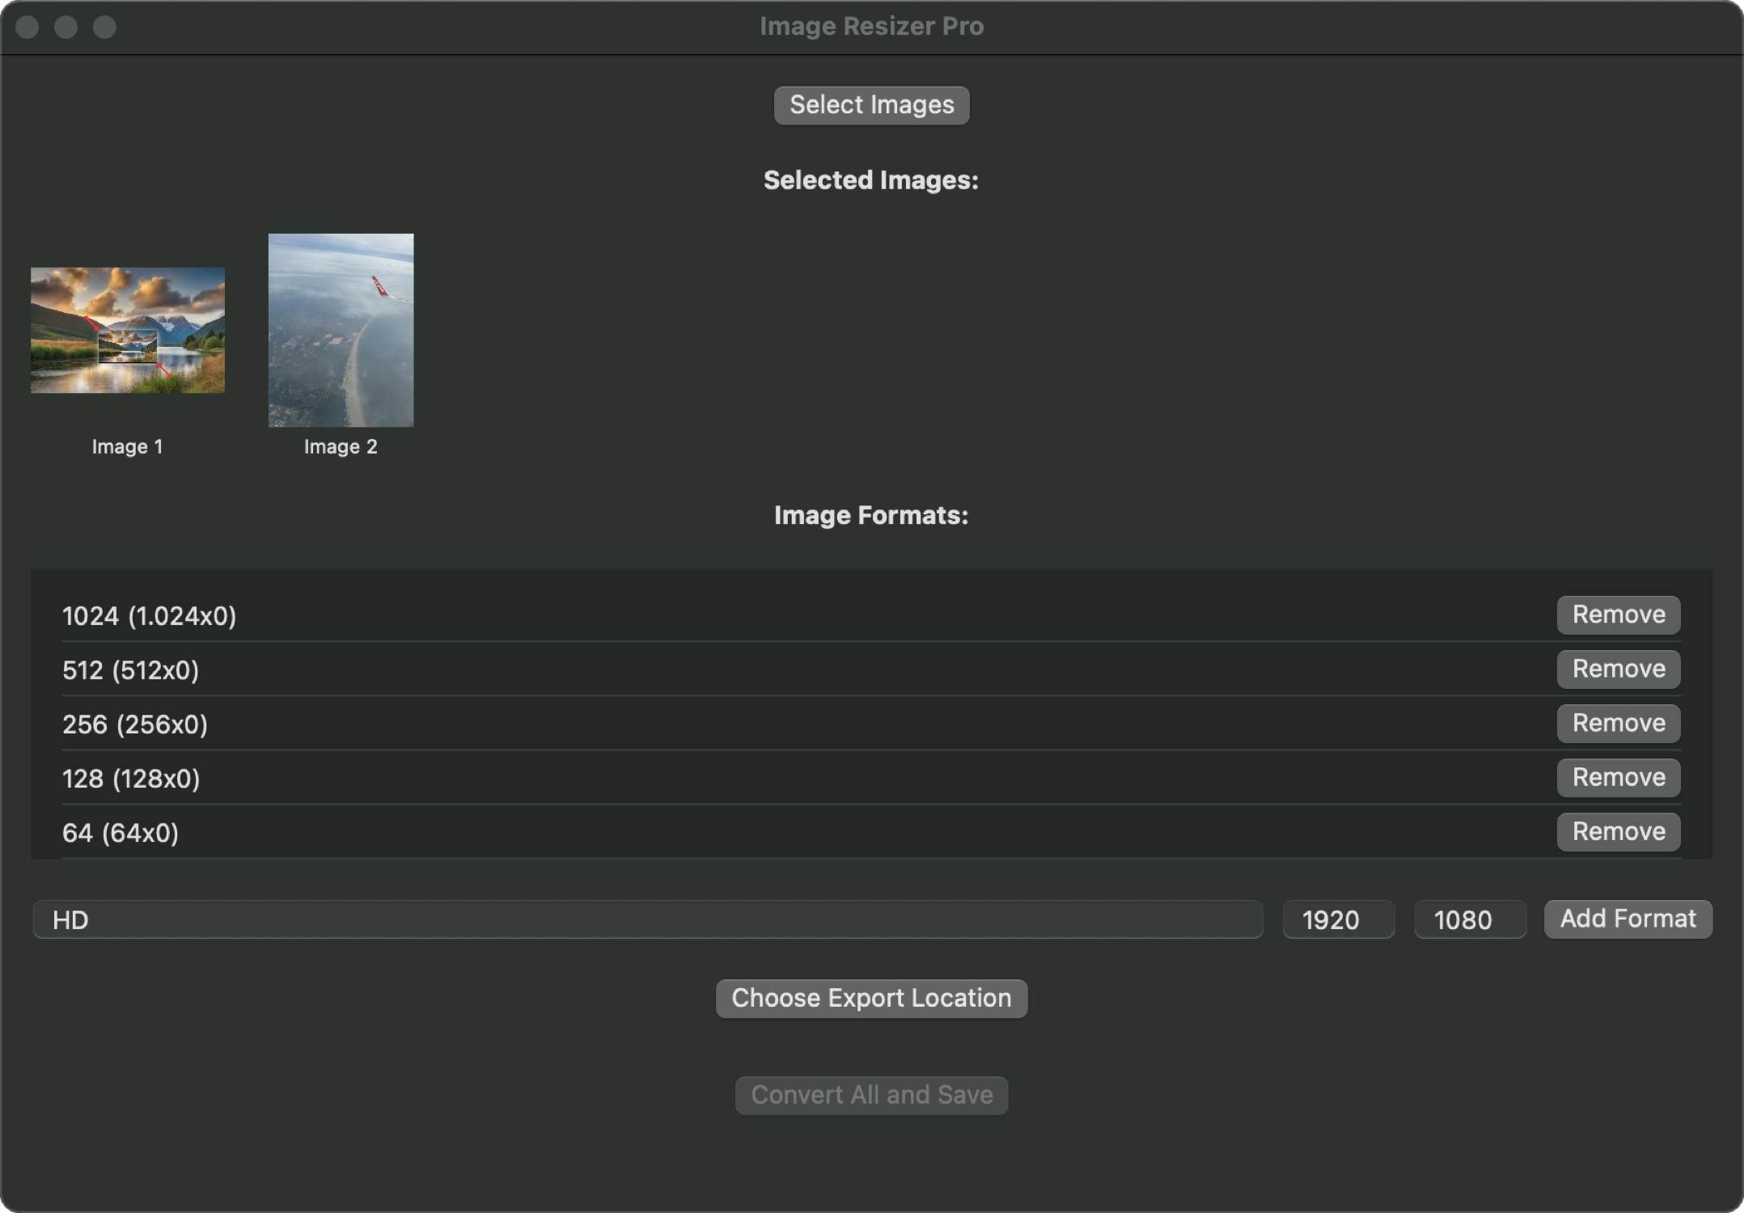
Task: Remove the 512 format entry
Action: 1618,669
